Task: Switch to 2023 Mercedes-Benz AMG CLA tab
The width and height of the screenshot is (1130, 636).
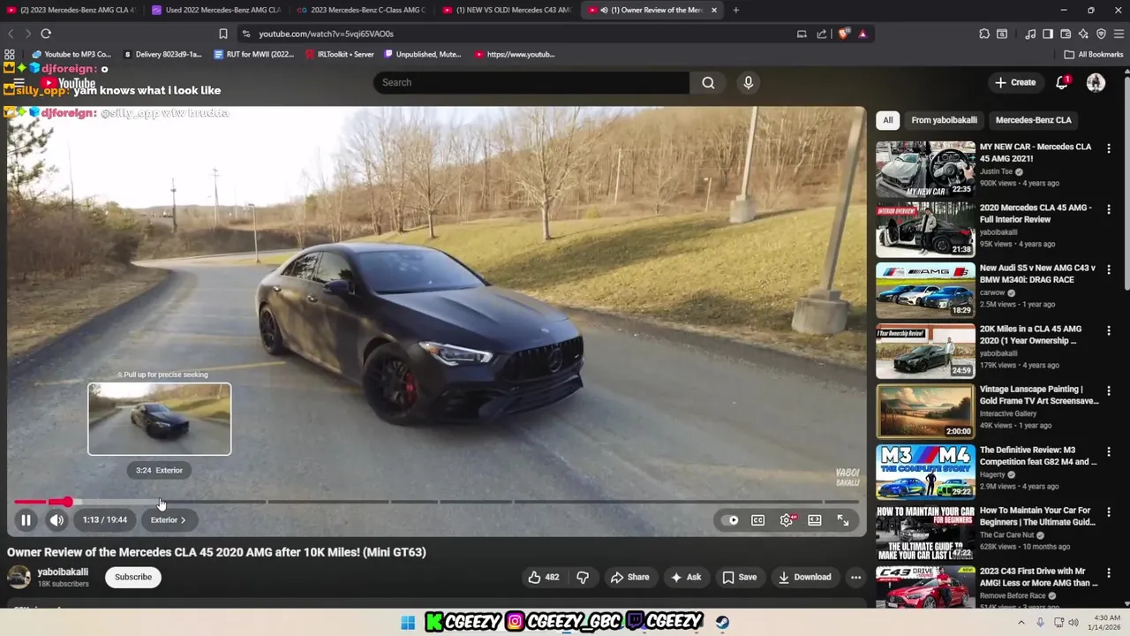Action: [71, 10]
